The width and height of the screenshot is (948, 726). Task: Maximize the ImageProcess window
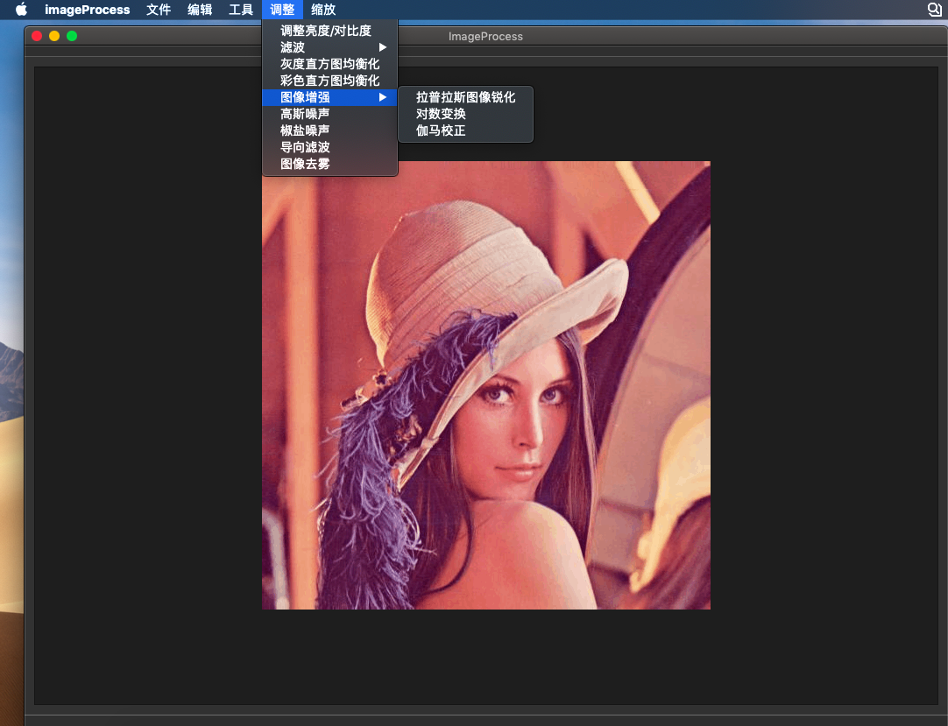click(72, 36)
